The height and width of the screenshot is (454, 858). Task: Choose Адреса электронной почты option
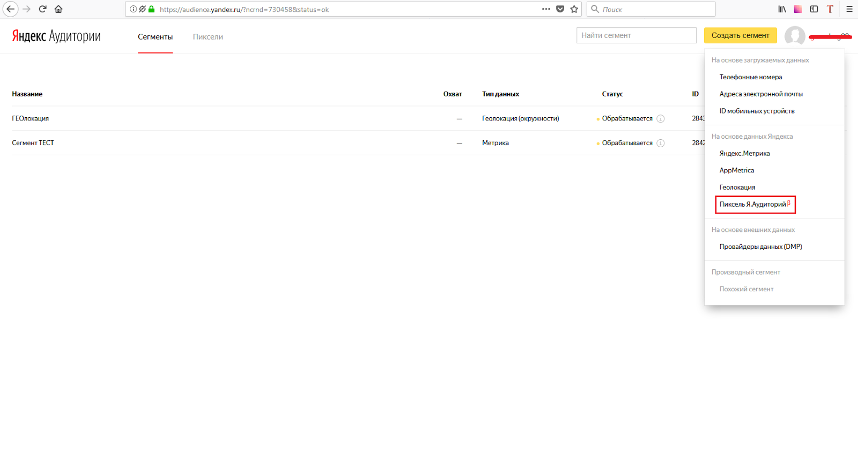tap(761, 94)
